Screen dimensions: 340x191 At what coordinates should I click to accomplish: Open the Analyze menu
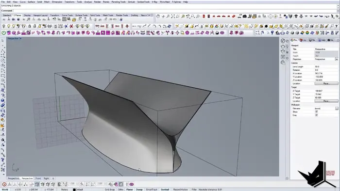[88, 2]
